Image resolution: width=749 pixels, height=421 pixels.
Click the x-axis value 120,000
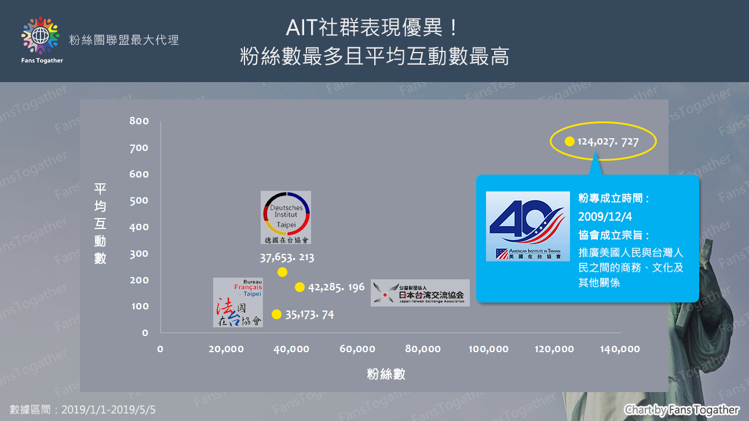(x=554, y=349)
